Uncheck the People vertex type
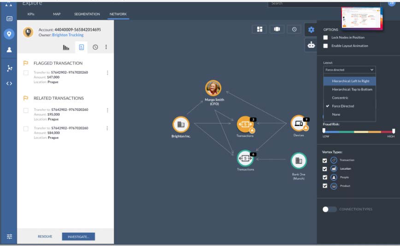 [x=325, y=177]
